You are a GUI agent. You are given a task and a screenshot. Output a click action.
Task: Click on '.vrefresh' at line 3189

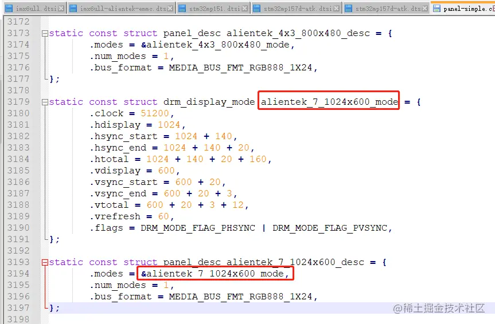[115, 216]
